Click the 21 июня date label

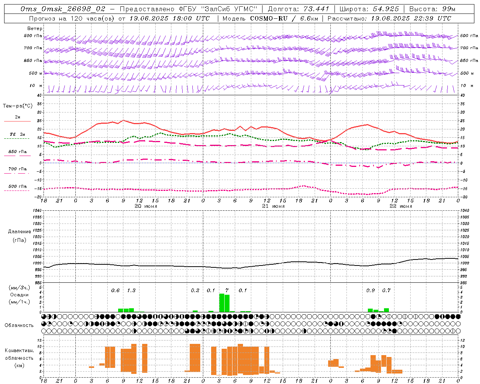click(x=273, y=206)
